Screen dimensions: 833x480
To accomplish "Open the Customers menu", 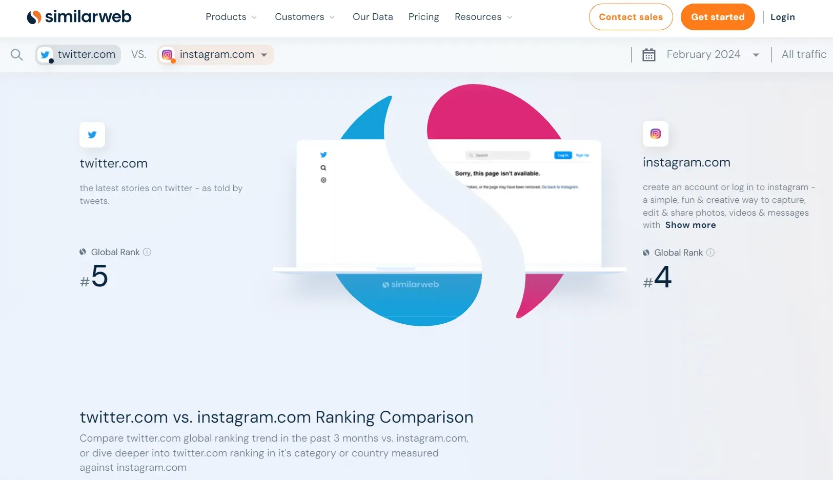I will coord(304,17).
